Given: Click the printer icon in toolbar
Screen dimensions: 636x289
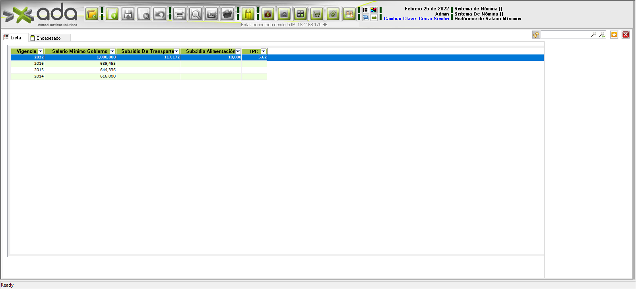Looking at the screenshot, I should point(180,14).
